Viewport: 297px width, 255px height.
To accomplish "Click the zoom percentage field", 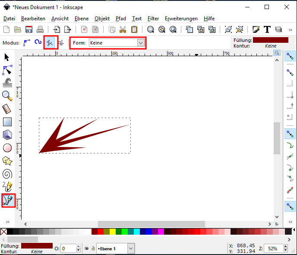I will point(273,249).
